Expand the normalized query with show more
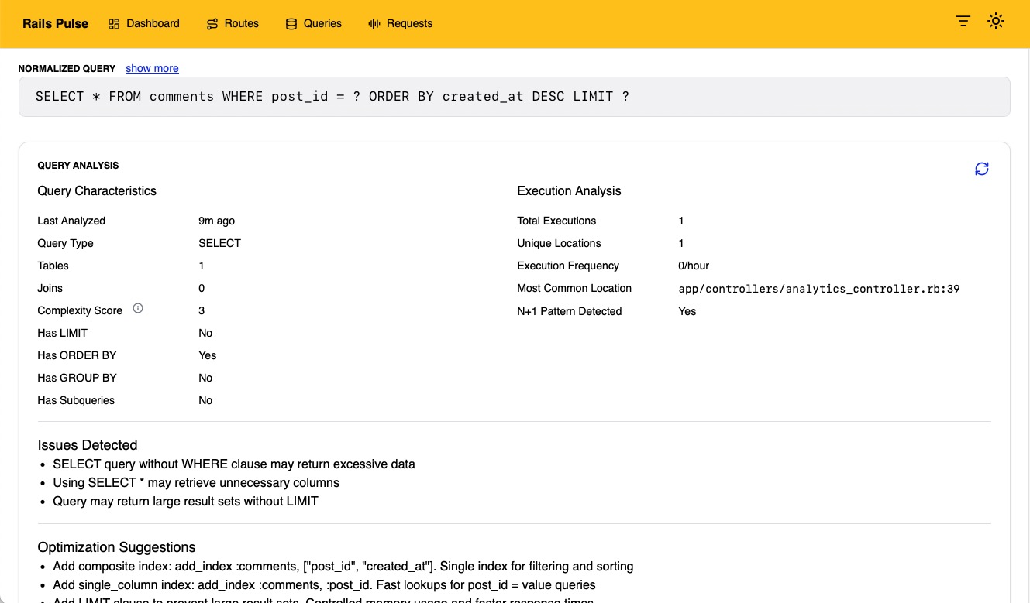 152,68
